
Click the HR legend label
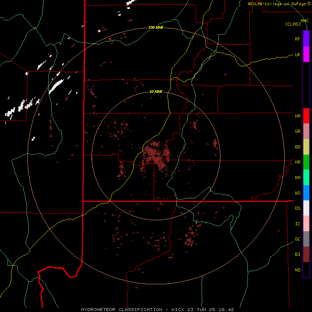point(297,162)
